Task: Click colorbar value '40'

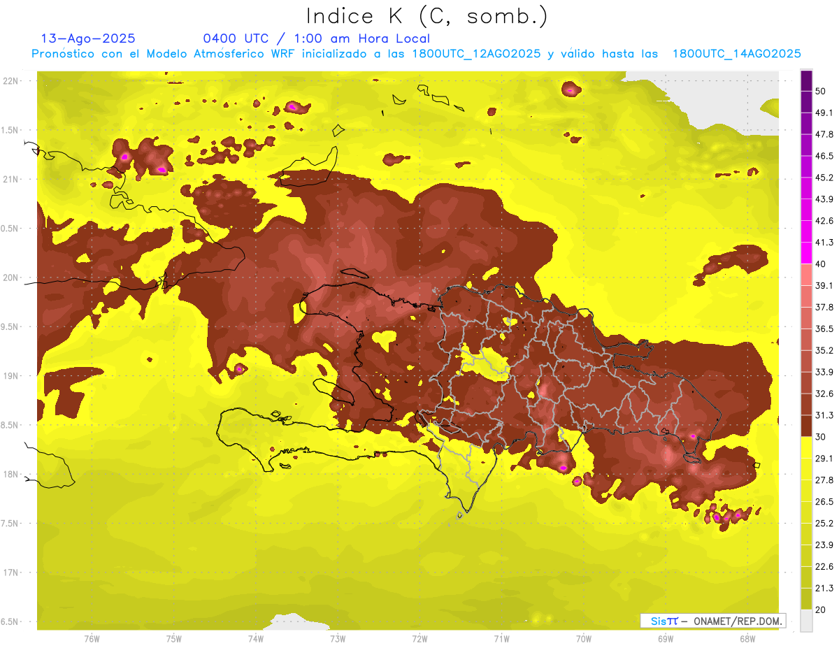Action: point(822,264)
